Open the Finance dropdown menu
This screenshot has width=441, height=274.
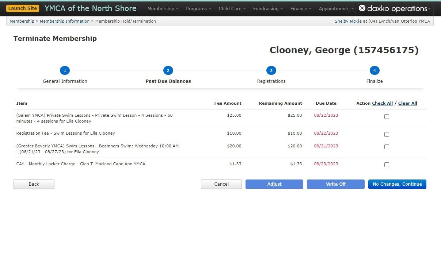click(301, 8)
